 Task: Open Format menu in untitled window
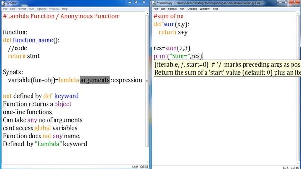[x=22, y=9]
